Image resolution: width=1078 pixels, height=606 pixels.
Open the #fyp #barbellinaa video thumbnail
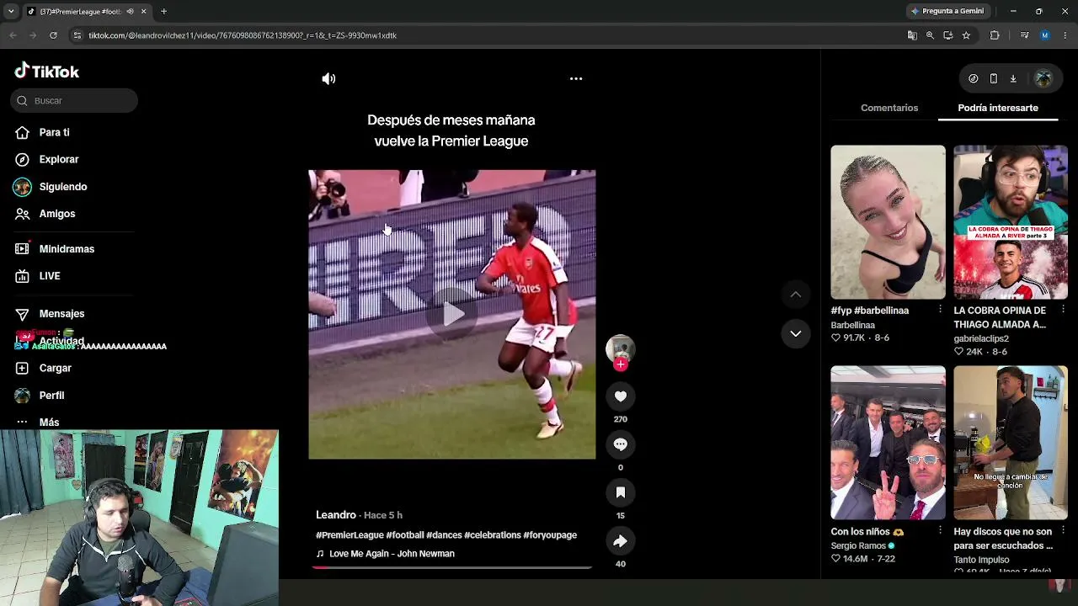point(888,222)
